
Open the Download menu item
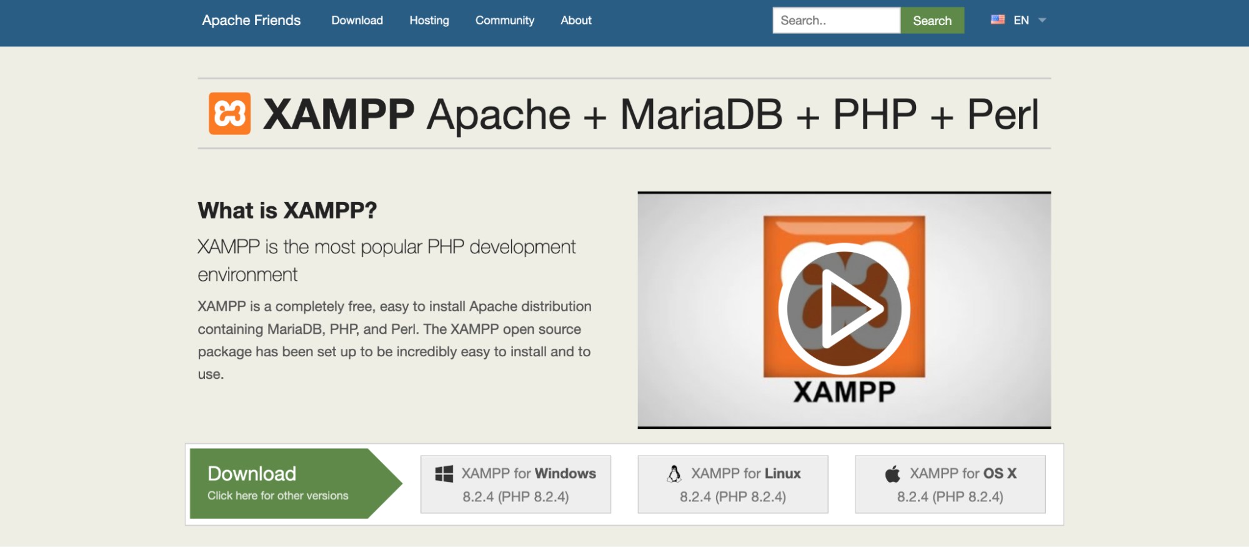(x=357, y=20)
